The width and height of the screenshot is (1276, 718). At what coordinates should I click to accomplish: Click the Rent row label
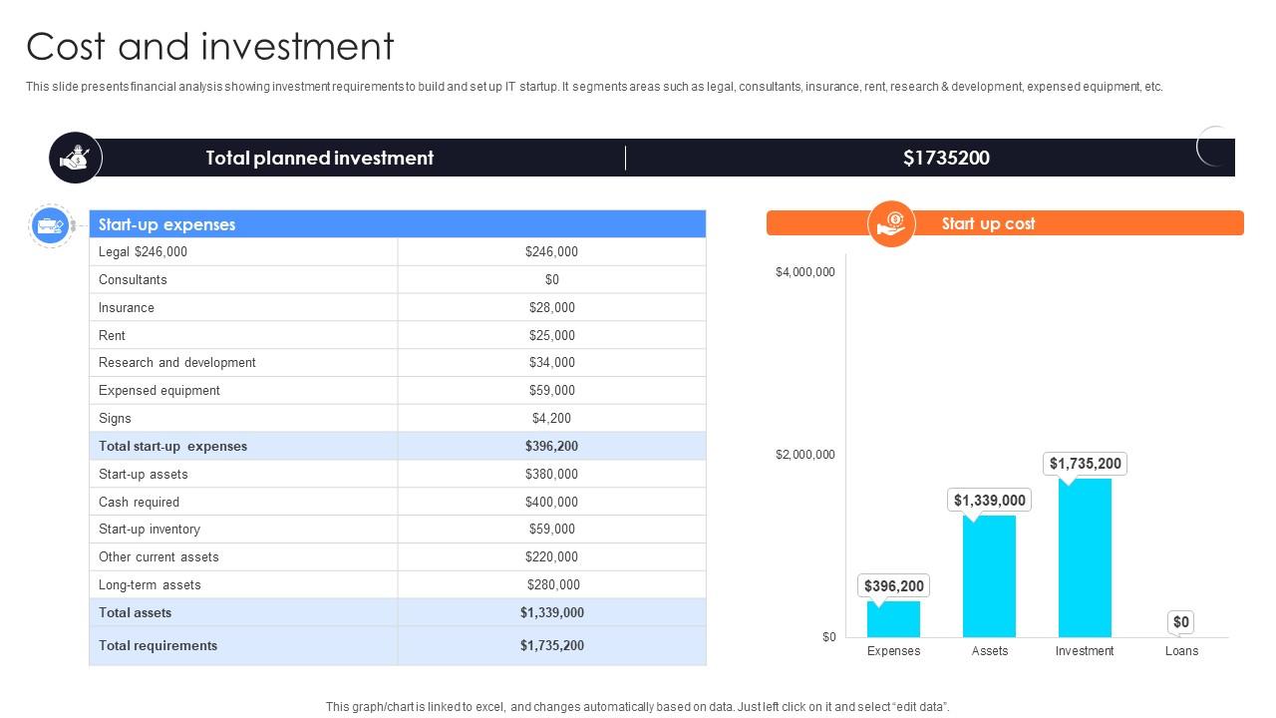tap(112, 336)
